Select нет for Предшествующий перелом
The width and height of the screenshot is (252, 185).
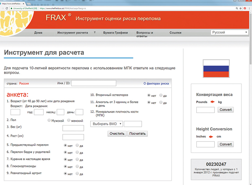(x=65, y=145)
